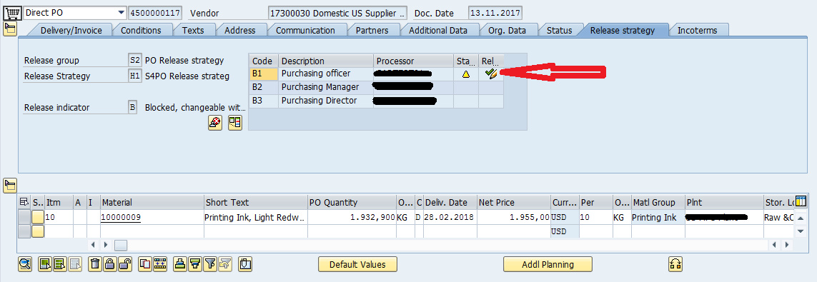The height and width of the screenshot is (282, 817).
Task: Click the first green select-all items icon
Action: [45, 264]
